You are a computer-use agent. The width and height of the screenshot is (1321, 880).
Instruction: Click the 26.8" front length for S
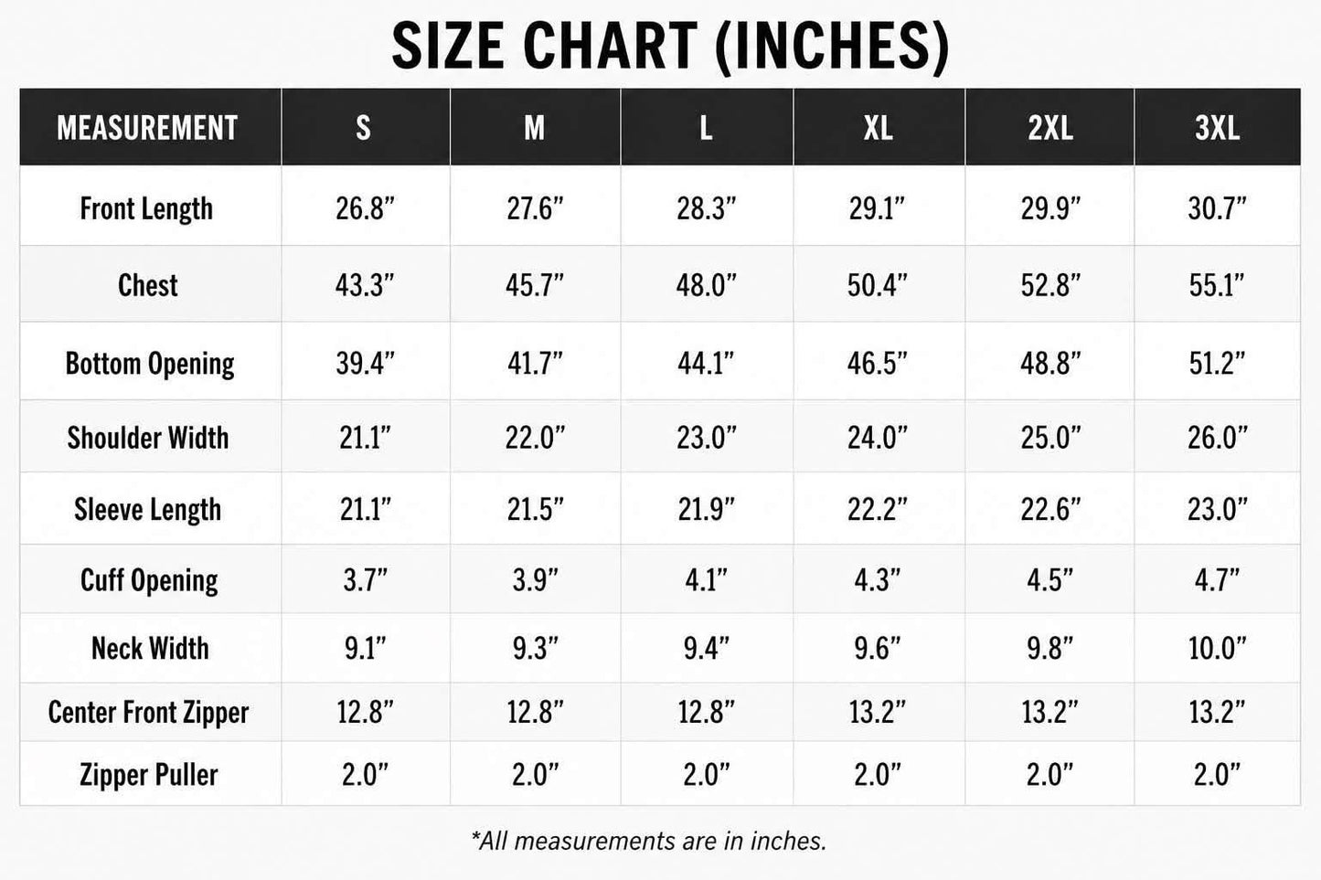[365, 209]
